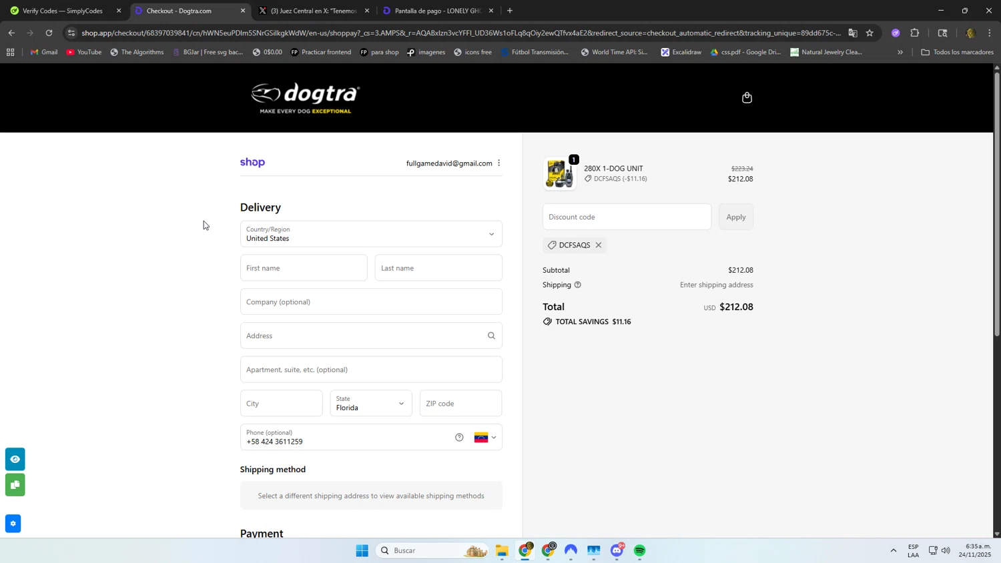Click the Apply discount button
Viewport: 1001px width, 563px height.
tap(735, 217)
